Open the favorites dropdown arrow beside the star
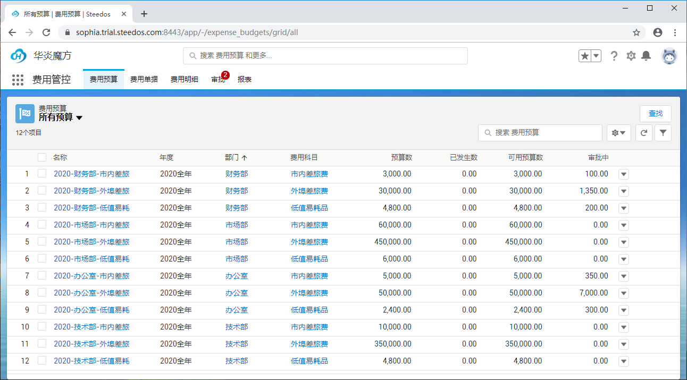Image resolution: width=687 pixels, height=380 pixels. 596,55
